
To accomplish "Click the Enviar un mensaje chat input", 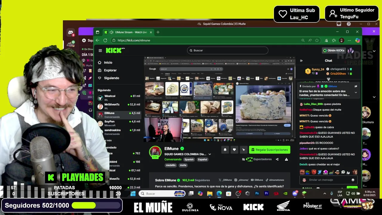I will (328, 180).
